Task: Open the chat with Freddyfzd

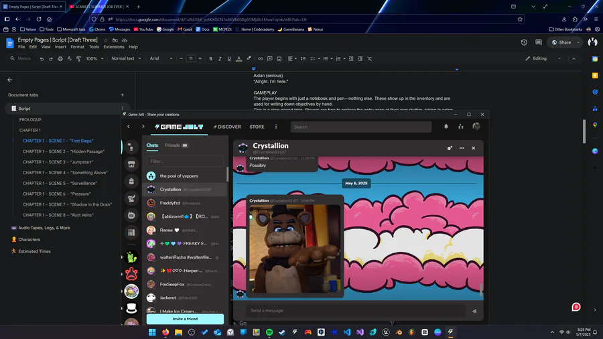Action: coord(185,203)
